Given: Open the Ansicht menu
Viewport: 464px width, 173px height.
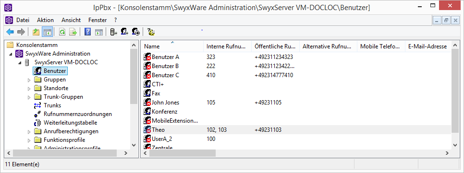Looking at the screenshot, I should pos(71,20).
